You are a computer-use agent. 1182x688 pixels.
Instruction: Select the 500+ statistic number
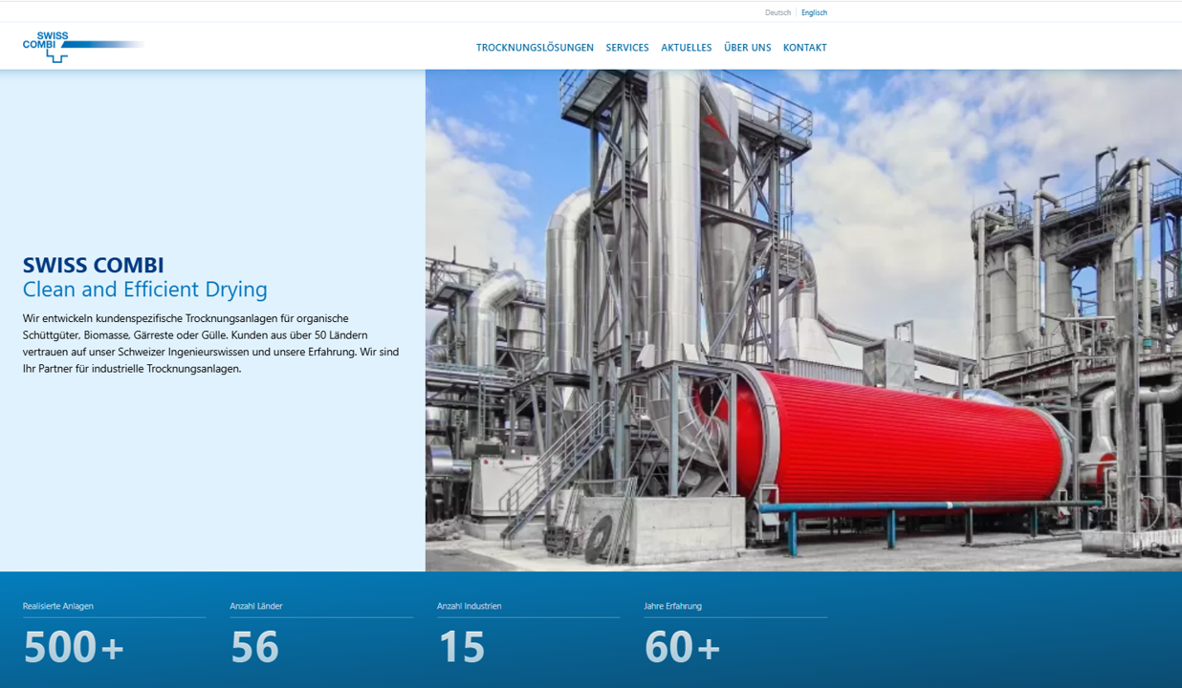74,647
